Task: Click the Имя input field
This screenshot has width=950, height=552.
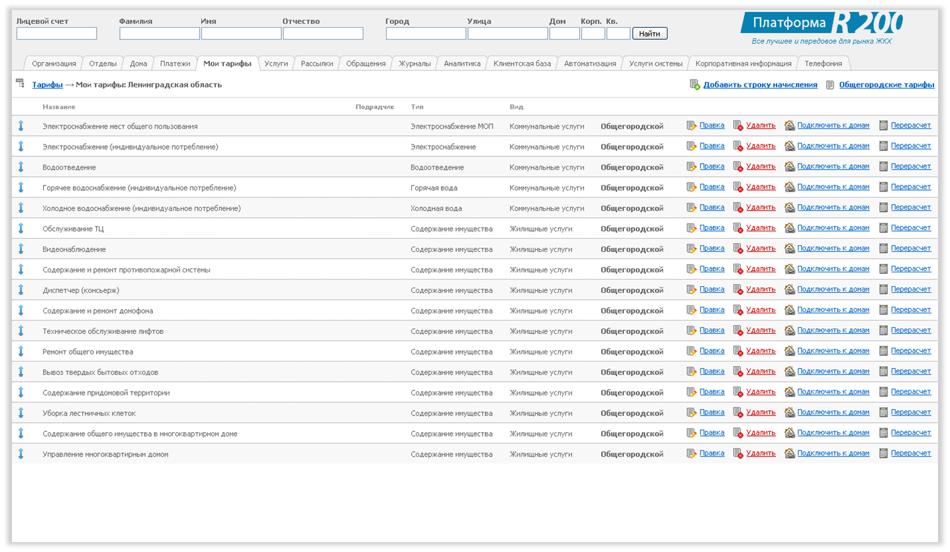Action: click(242, 33)
